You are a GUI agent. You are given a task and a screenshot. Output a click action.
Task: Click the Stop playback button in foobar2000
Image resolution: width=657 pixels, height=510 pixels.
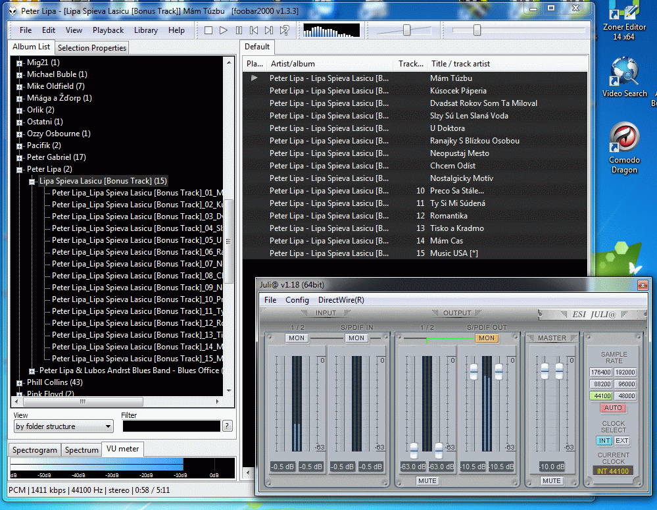point(208,30)
